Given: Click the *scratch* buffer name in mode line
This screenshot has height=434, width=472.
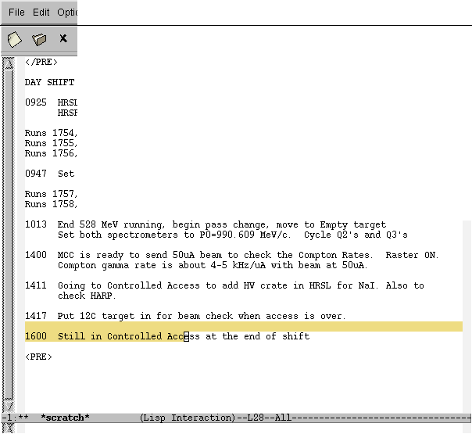Looking at the screenshot, I should coord(65,418).
